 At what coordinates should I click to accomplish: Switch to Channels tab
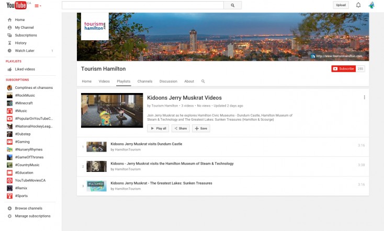(x=145, y=81)
